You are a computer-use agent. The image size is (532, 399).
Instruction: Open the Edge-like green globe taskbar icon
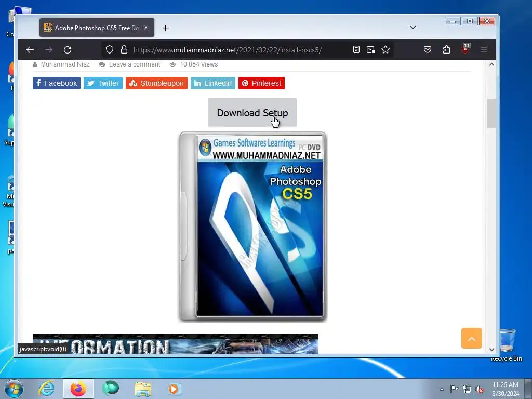pos(111,388)
